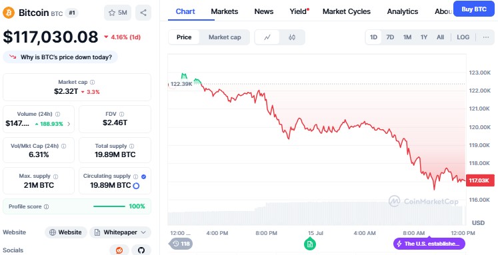Expand the Whitepaper dropdown
The width and height of the screenshot is (498, 255).
pyautogui.click(x=120, y=232)
